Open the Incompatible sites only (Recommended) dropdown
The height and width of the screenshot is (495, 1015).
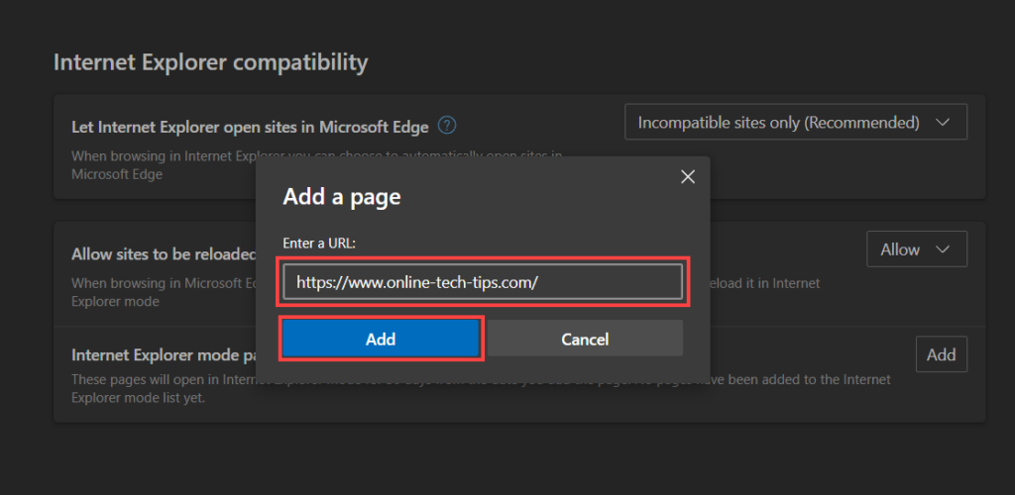pos(795,123)
